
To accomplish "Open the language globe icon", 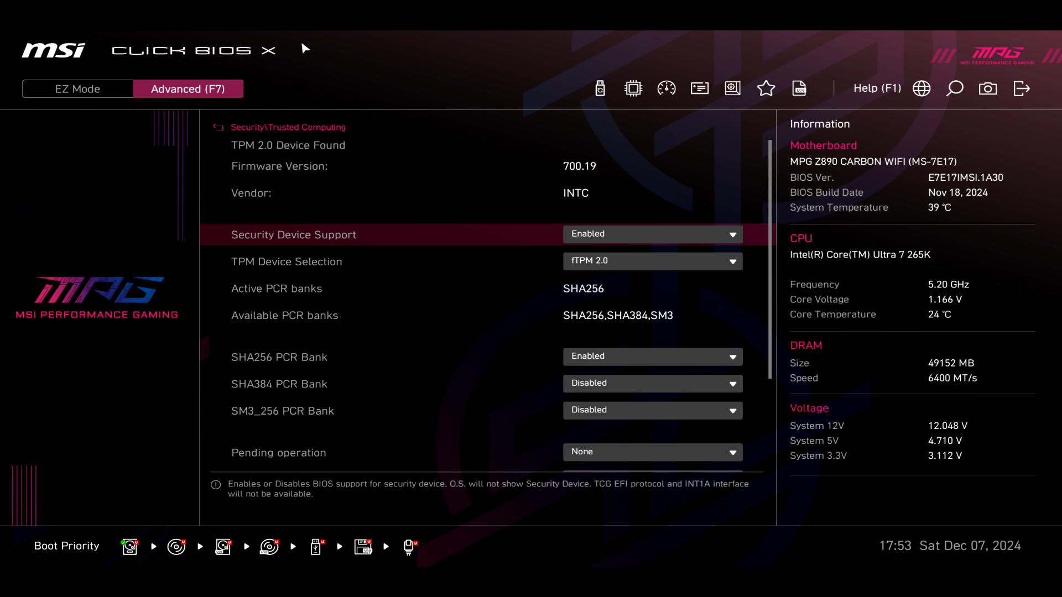I will pyautogui.click(x=922, y=88).
